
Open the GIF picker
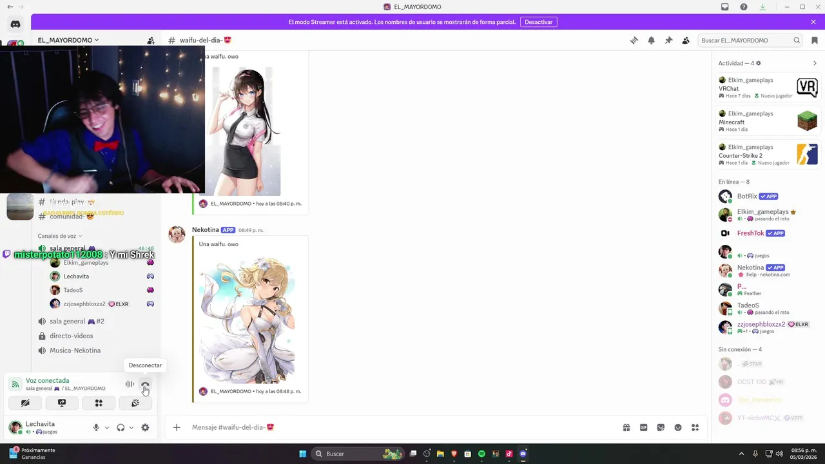click(643, 427)
